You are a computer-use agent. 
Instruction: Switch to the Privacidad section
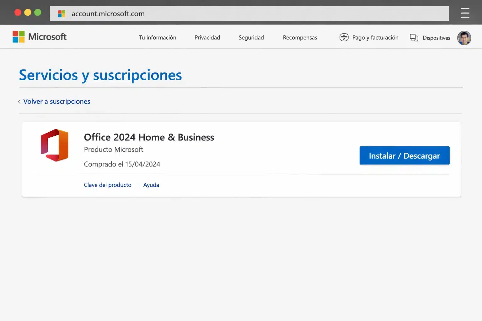tap(207, 37)
